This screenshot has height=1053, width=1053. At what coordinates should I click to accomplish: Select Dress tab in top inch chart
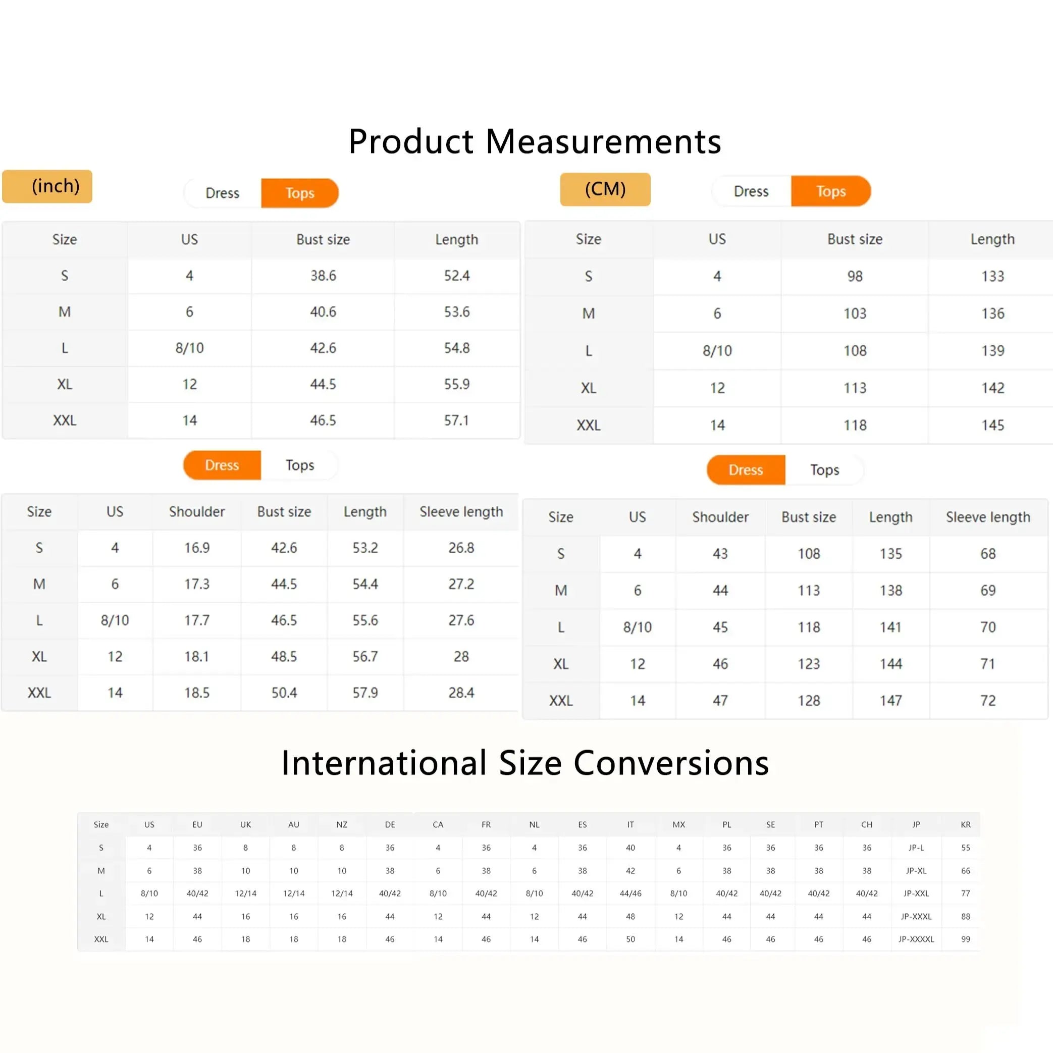[223, 193]
